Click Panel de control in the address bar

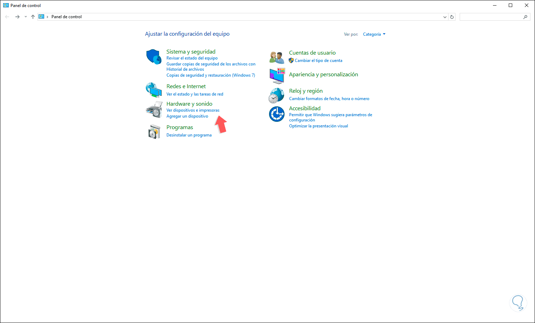click(67, 17)
